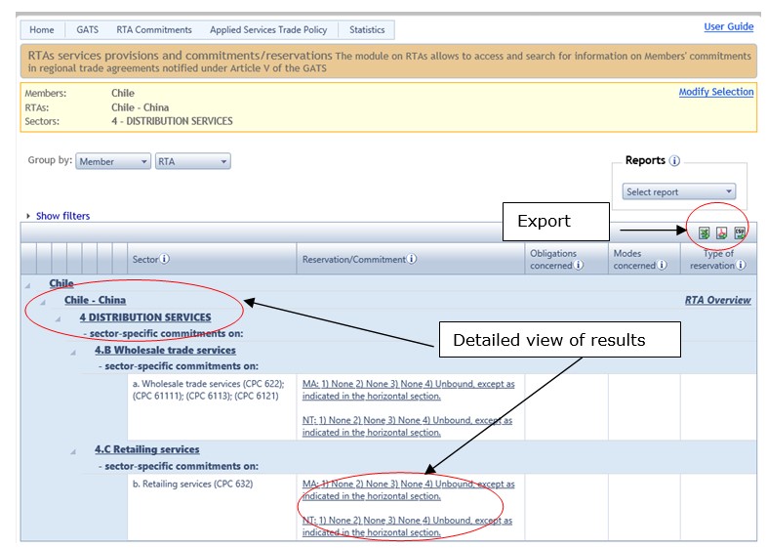The width and height of the screenshot is (767, 548).
Task: Collapse the 4 DISTRIBUTION SERVICES node
Action: (x=59, y=319)
